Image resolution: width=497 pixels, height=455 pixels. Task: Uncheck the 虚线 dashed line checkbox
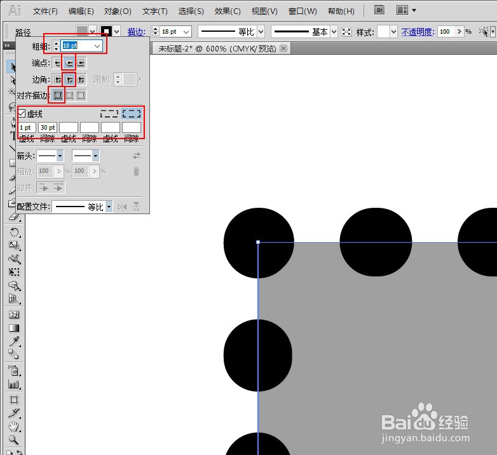coord(22,114)
